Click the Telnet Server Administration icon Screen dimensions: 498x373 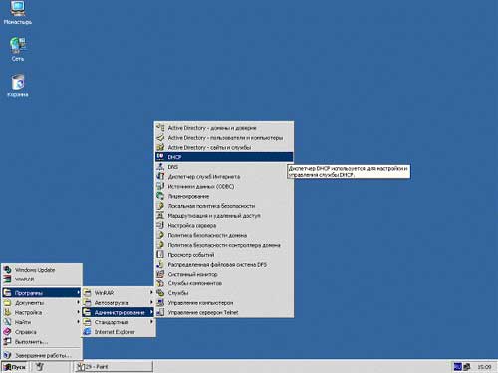click(x=160, y=312)
